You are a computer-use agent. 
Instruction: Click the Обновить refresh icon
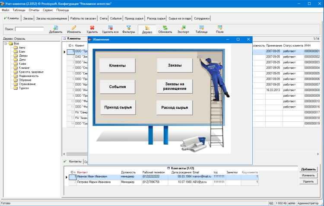(165, 27)
